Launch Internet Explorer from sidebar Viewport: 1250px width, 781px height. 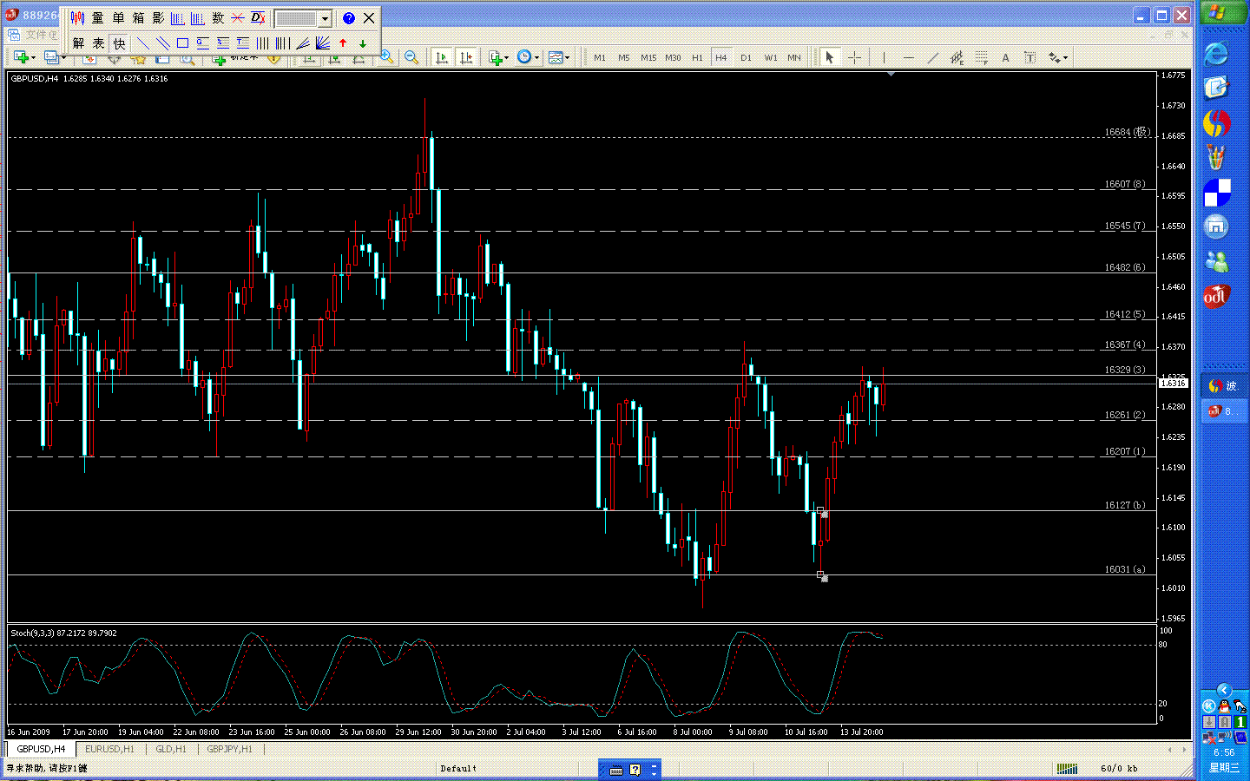tap(1216, 54)
